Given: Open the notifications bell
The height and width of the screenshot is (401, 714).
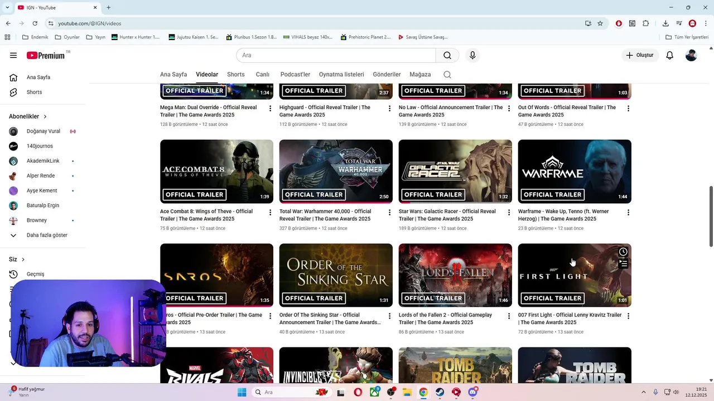Looking at the screenshot, I should pos(670,55).
